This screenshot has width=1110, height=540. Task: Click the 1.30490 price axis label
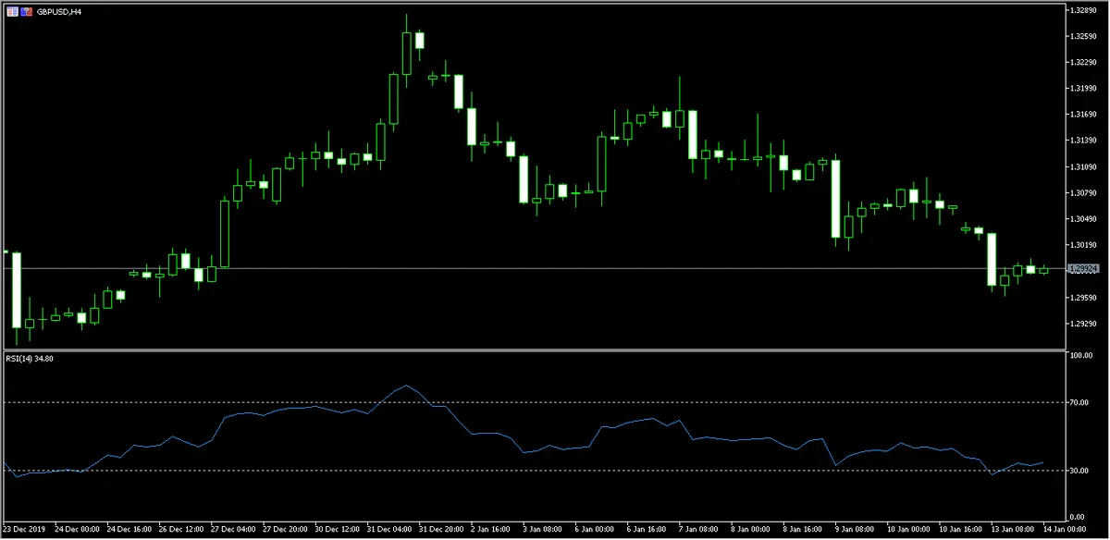1085,219
